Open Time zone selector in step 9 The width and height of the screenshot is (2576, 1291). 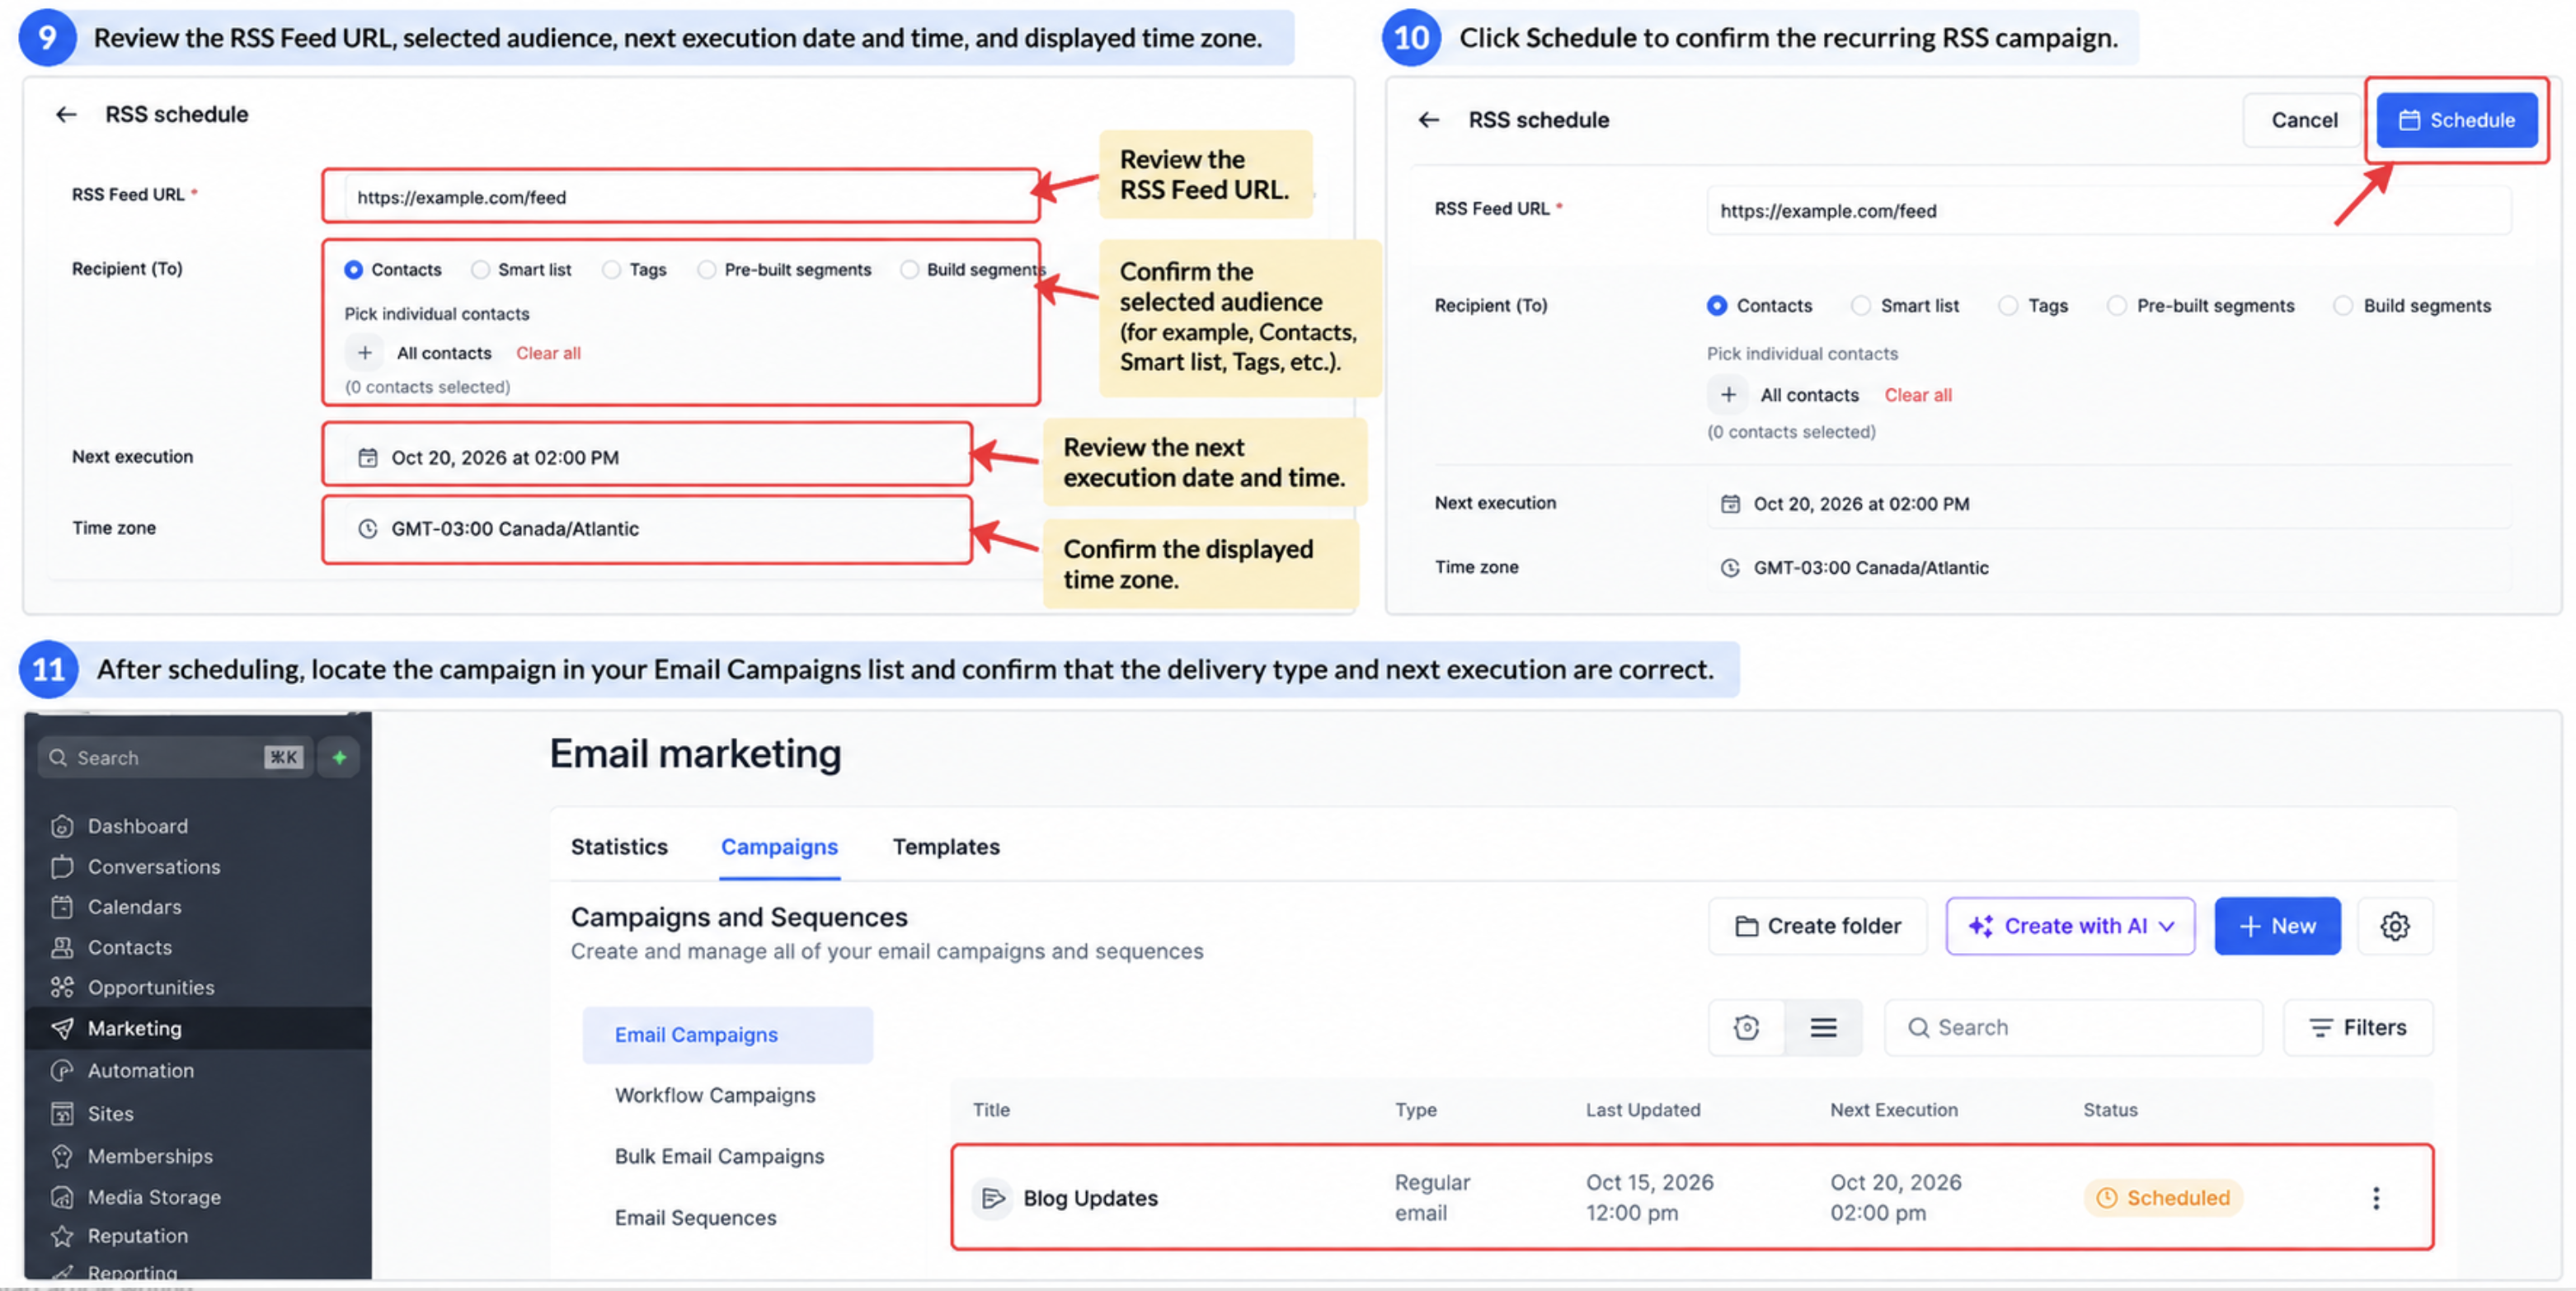647,528
